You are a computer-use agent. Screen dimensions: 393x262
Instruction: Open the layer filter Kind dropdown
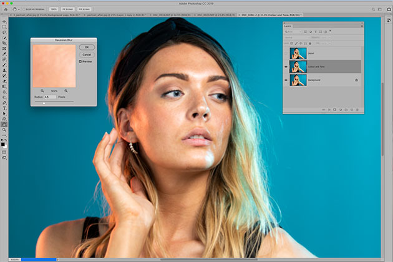point(293,32)
